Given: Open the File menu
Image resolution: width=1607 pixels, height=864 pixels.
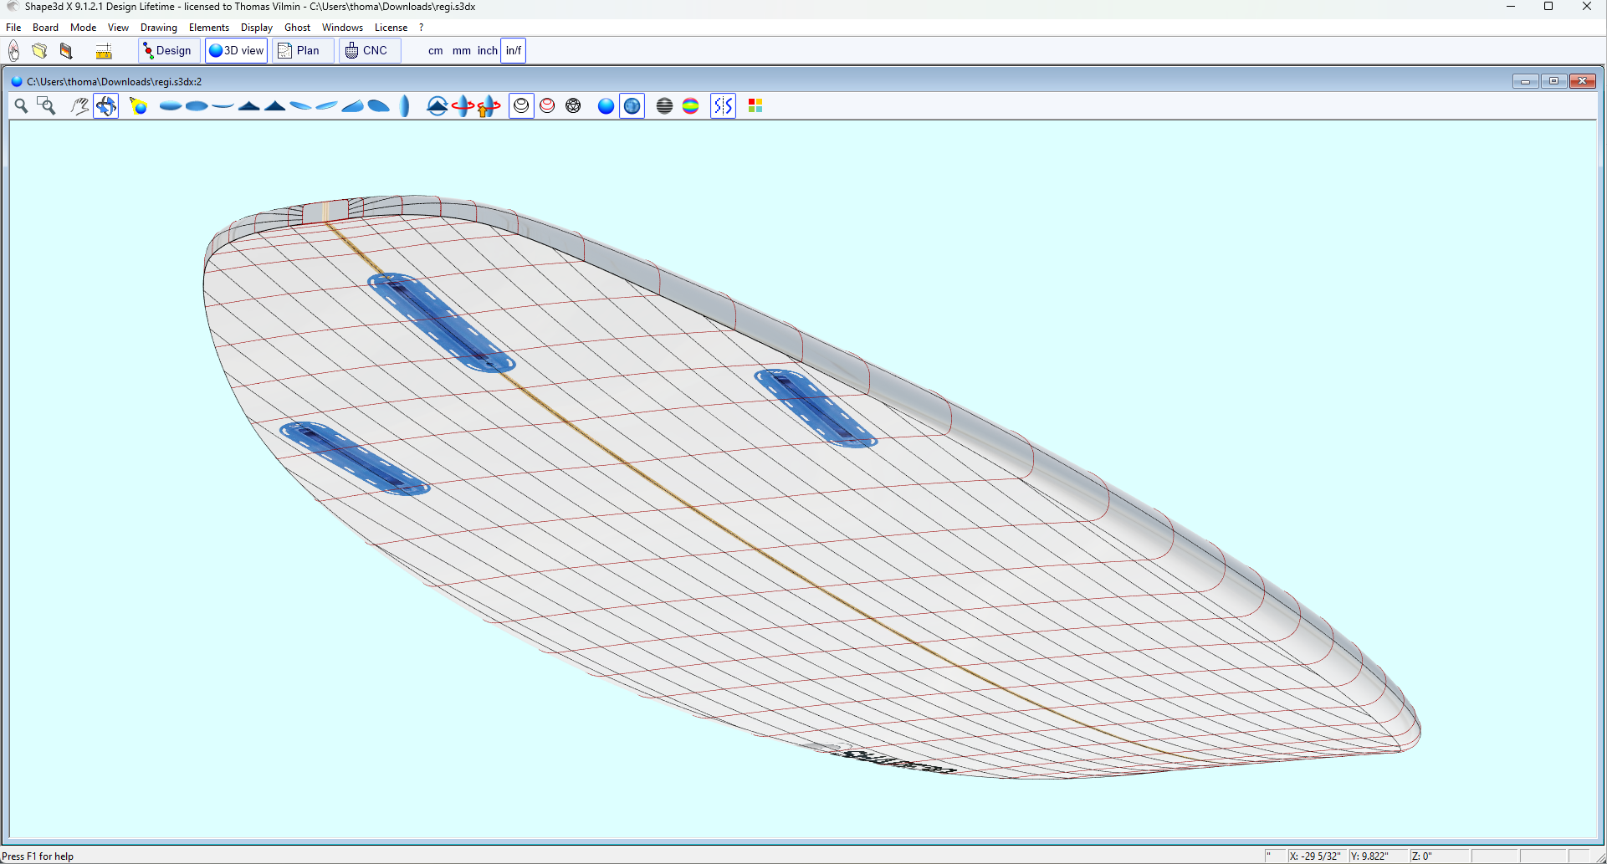Looking at the screenshot, I should click(x=13, y=28).
